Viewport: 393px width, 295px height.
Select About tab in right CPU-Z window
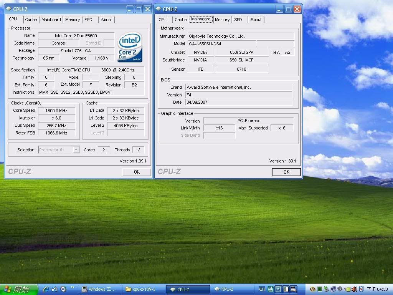point(256,20)
